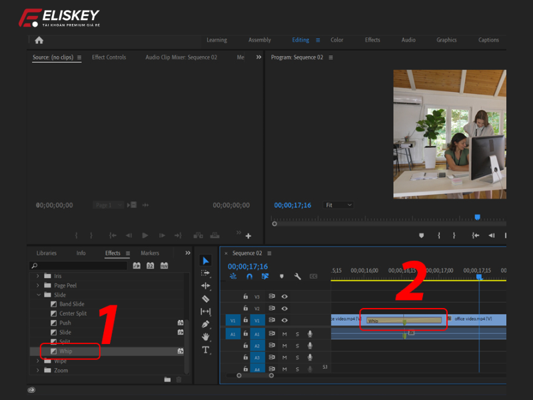Open the Fit zoom dropdown in Program monitor
Viewport: 533px width, 400px height.
coord(338,205)
